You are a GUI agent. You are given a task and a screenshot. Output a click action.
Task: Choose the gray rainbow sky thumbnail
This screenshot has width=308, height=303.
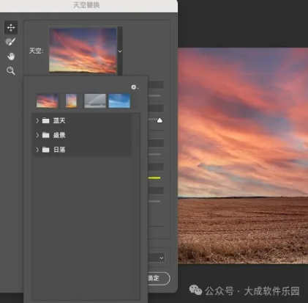click(95, 101)
